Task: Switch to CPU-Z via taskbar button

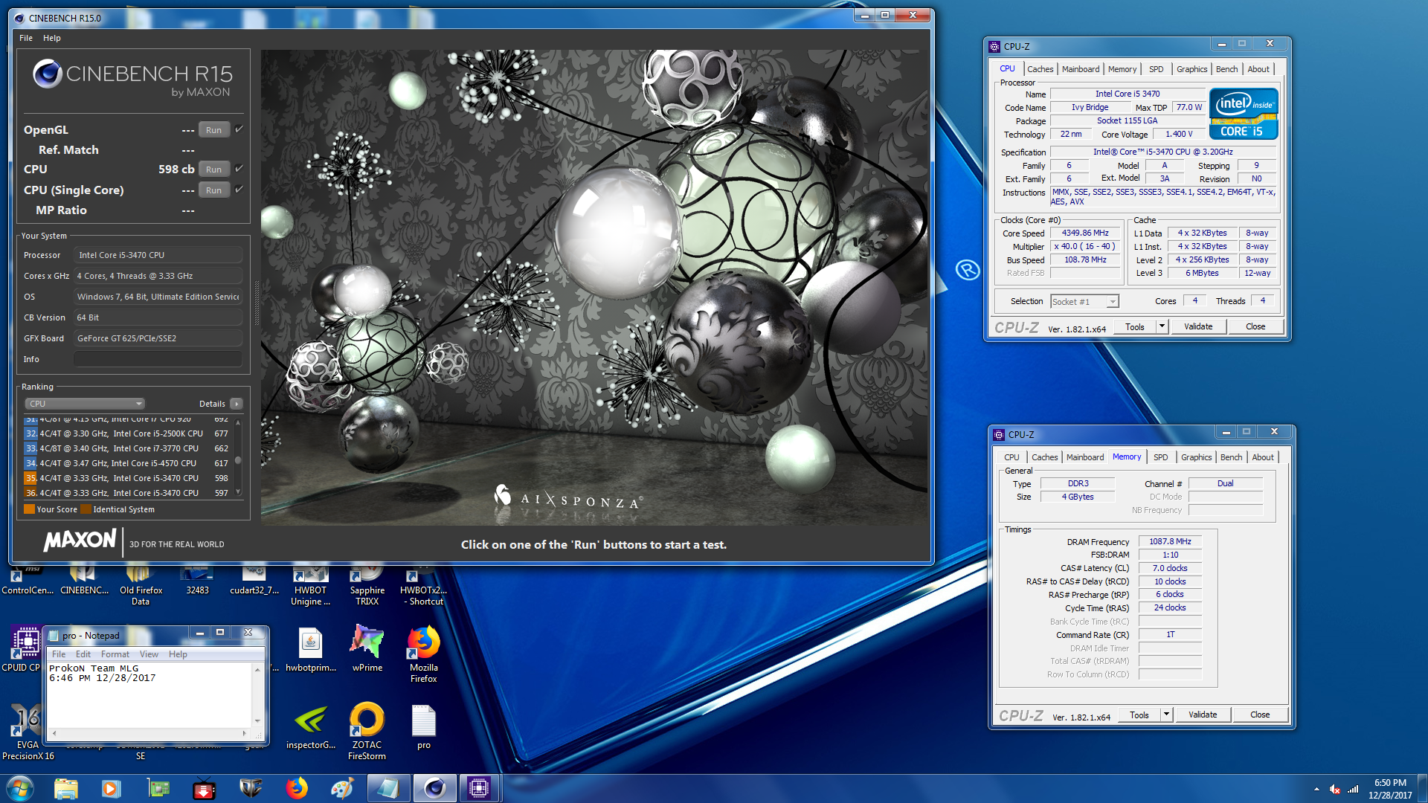Action: [x=480, y=788]
